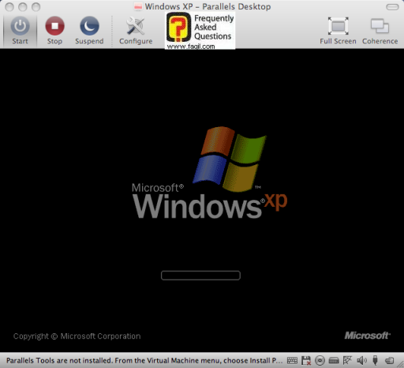Click the Windows XP boot screen
The height and width of the screenshot is (368, 404).
coord(202,201)
